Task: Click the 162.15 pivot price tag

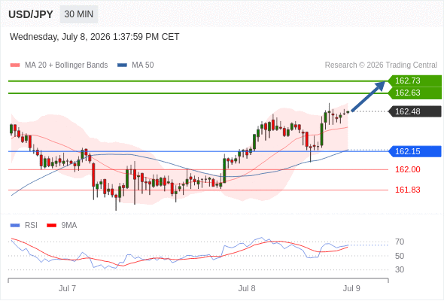Action: (x=415, y=151)
